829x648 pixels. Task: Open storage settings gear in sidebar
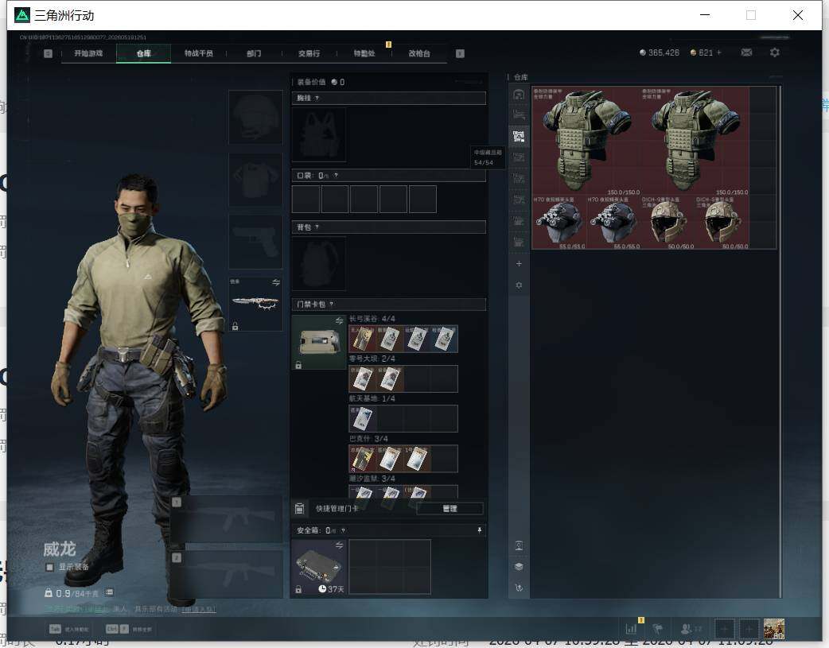(x=519, y=285)
